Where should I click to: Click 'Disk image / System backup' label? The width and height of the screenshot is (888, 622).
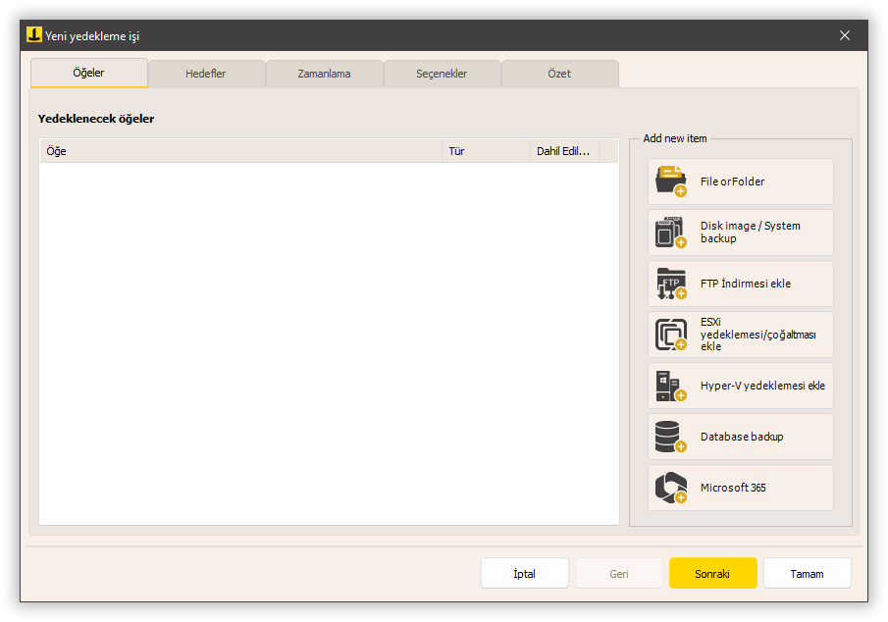pos(751,233)
